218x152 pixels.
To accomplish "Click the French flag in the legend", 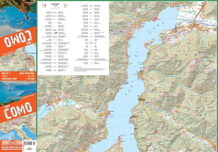I will click(x=45, y=7).
